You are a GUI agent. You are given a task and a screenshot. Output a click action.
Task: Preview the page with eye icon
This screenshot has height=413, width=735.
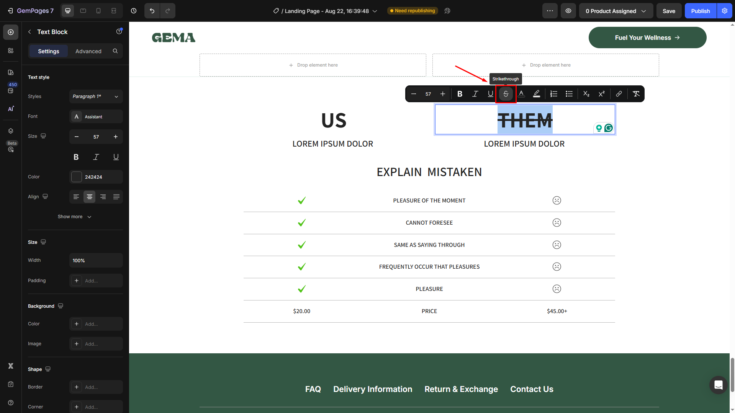click(x=568, y=11)
